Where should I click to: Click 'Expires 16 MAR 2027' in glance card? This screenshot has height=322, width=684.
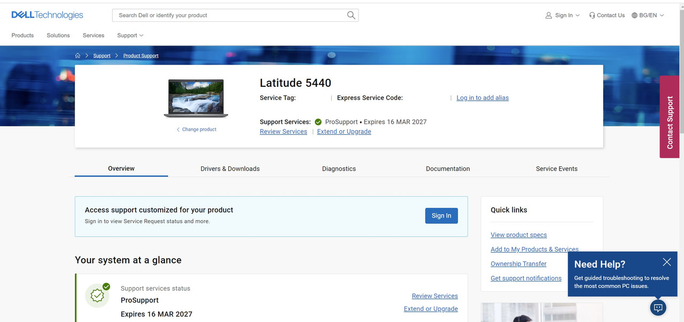[157, 314]
